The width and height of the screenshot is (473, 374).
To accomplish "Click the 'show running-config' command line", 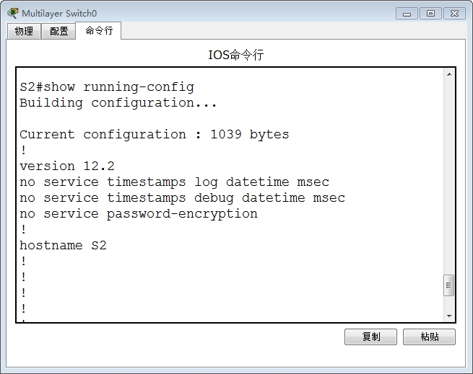I will (107, 87).
